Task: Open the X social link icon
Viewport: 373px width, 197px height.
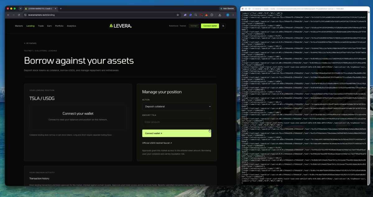Action: pos(223,26)
